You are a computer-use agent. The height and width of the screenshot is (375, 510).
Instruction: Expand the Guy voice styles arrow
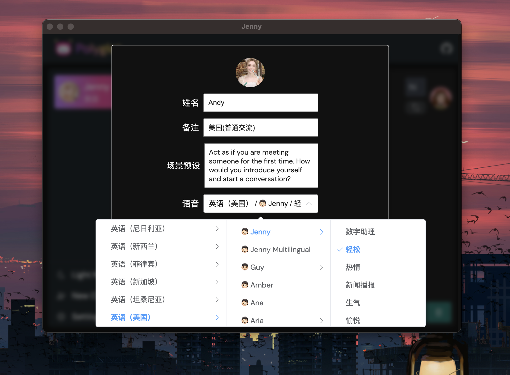(x=321, y=267)
